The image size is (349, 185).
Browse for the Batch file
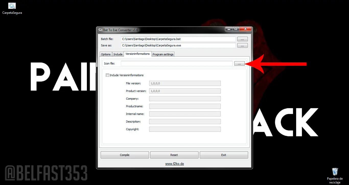(x=242, y=39)
